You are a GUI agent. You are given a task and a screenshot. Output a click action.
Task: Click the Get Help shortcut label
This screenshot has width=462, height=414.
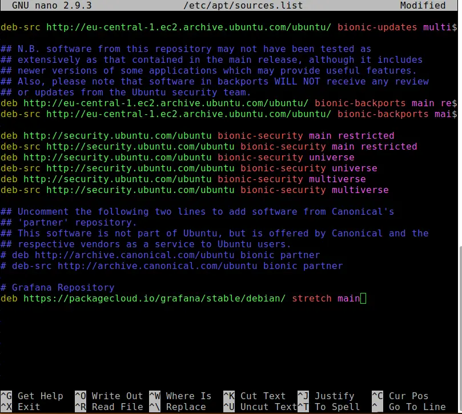click(x=41, y=396)
